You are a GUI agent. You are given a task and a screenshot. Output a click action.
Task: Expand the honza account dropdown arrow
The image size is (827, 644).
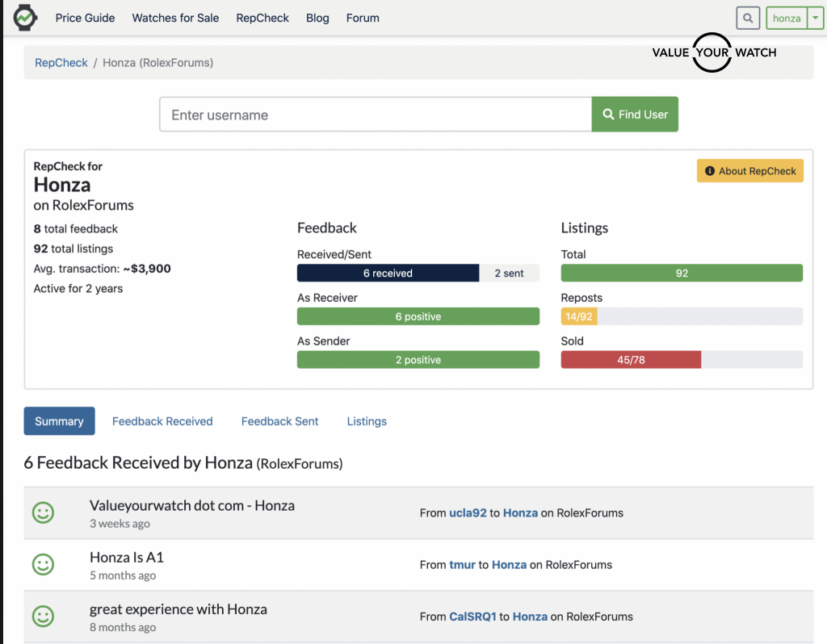(815, 18)
